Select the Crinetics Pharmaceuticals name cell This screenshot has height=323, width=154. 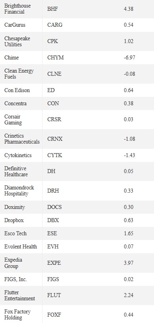(22, 139)
